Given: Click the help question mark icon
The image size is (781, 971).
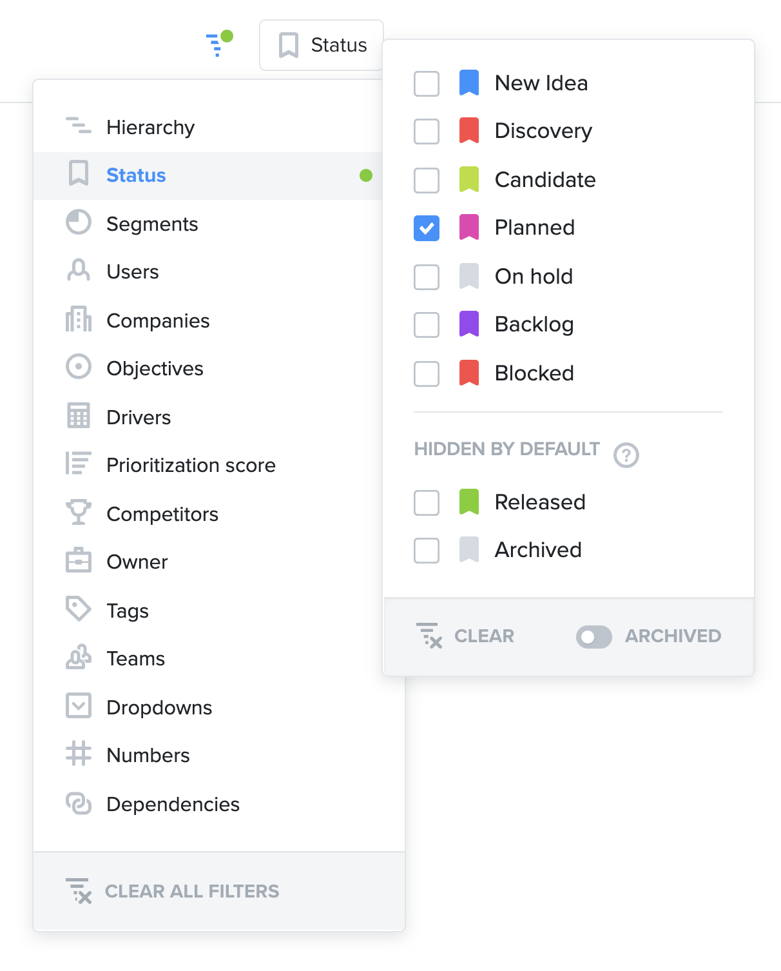Looking at the screenshot, I should [626, 455].
